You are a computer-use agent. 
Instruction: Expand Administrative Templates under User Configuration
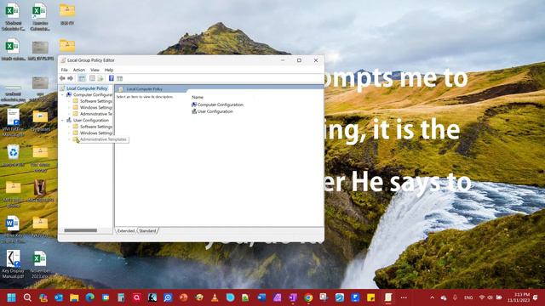[x=69, y=139]
